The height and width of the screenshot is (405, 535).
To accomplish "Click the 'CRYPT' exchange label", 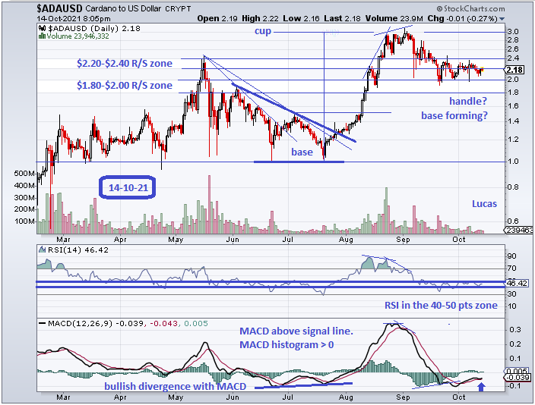I will click(178, 9).
